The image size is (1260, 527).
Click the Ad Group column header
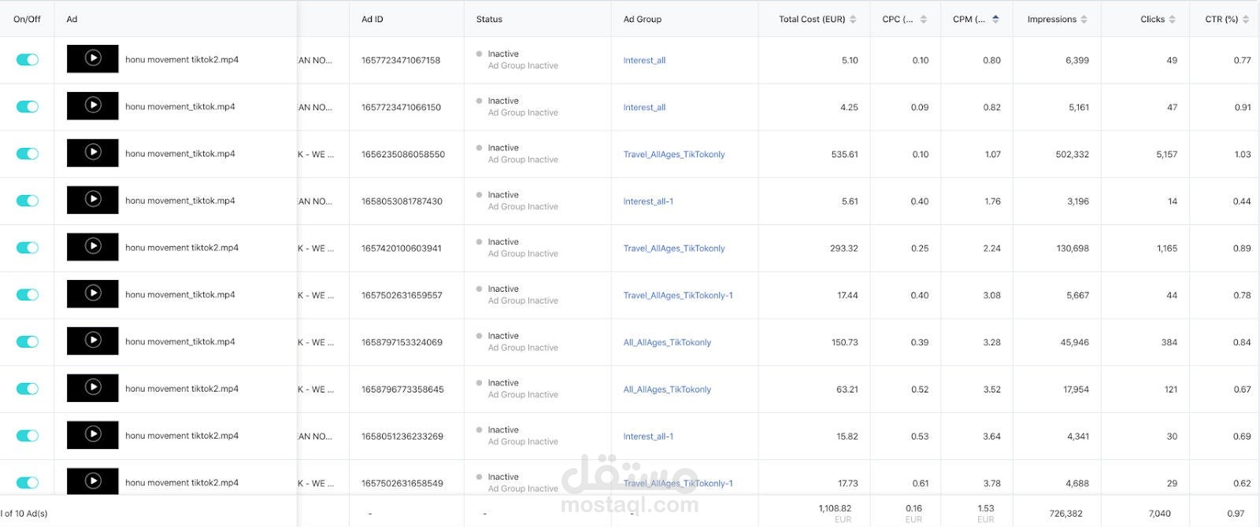643,19
